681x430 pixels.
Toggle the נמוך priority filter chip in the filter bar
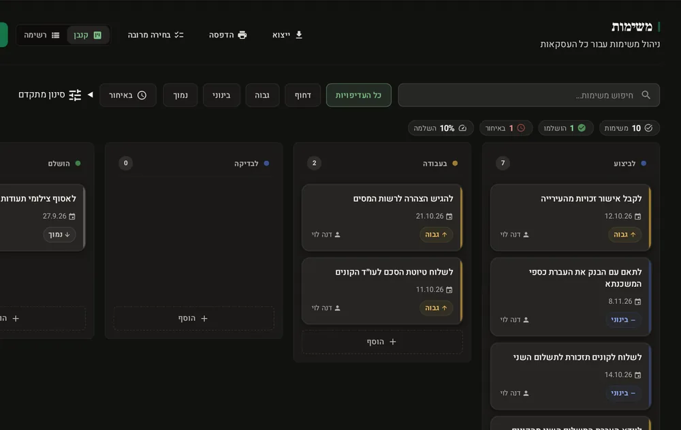pyautogui.click(x=180, y=95)
